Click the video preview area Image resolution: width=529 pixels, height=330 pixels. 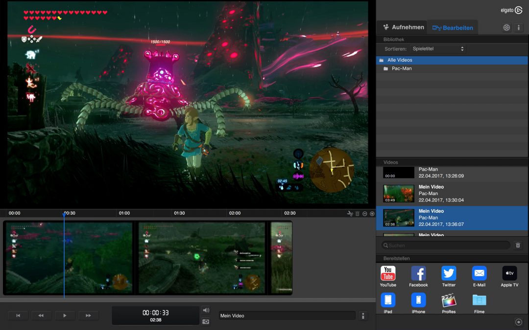[188, 102]
